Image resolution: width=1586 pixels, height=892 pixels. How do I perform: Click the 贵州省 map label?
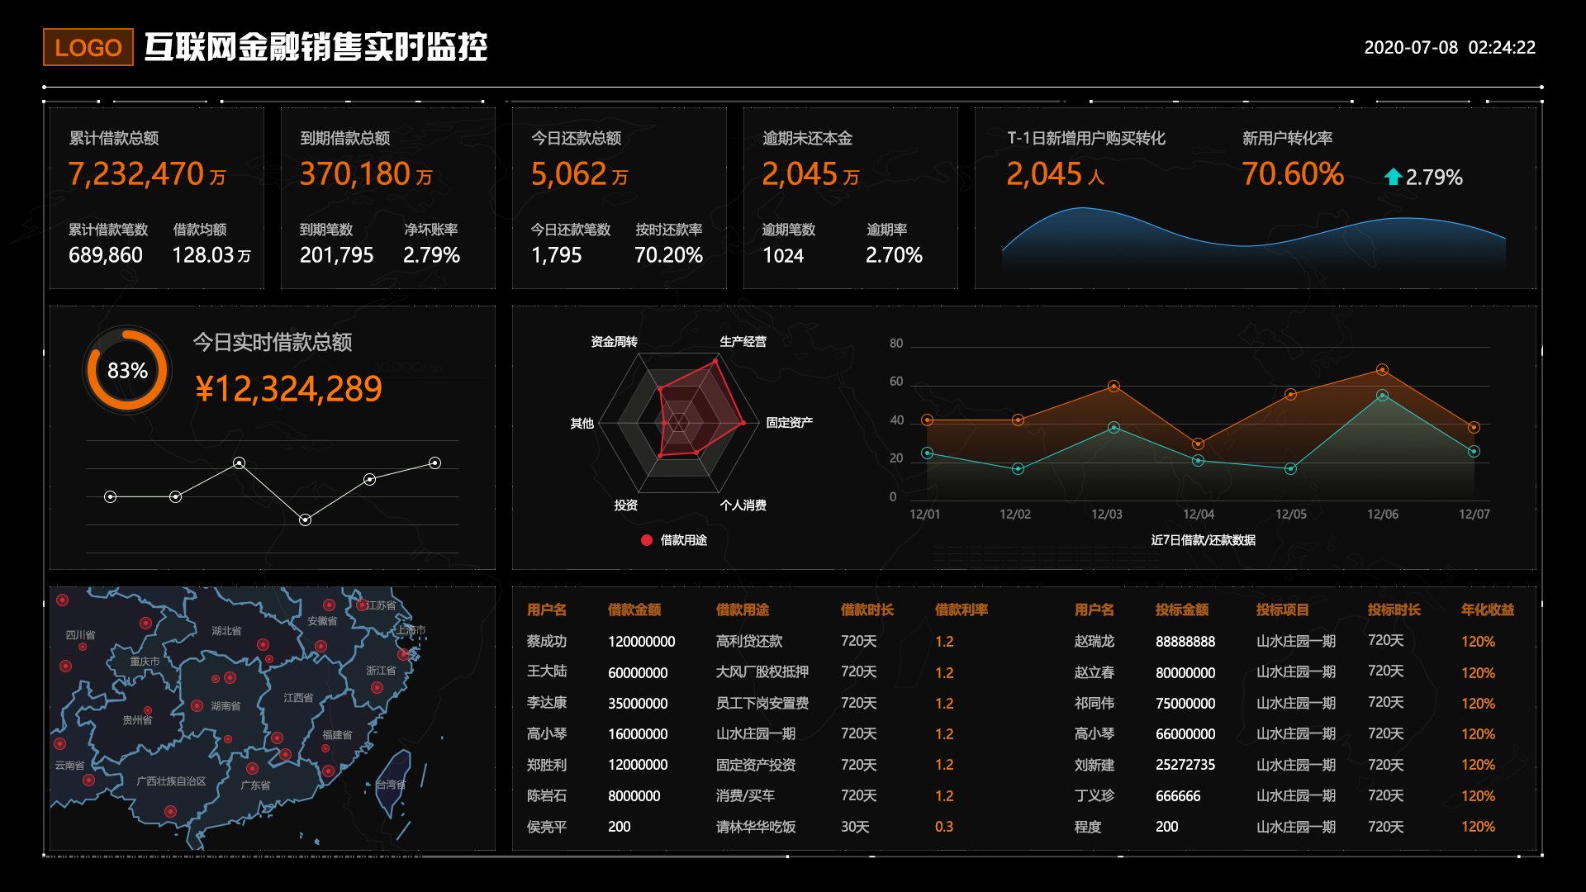137,720
